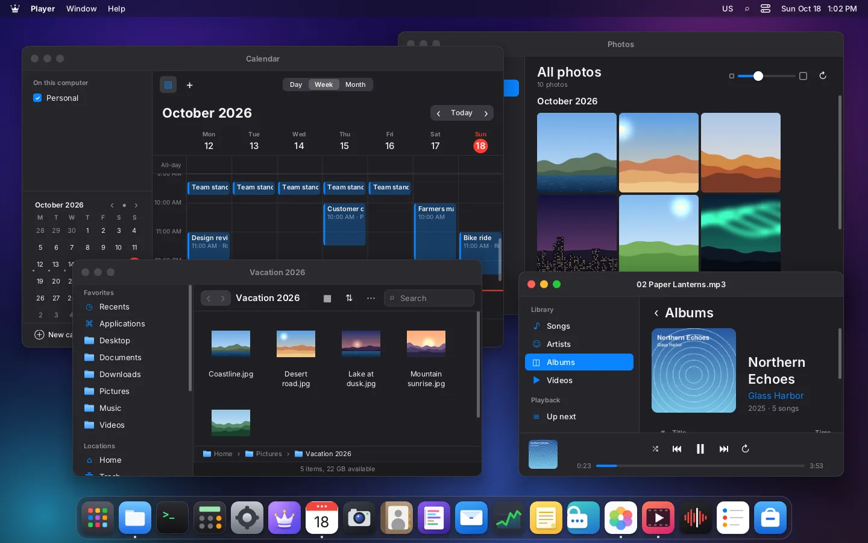
Task: Show previous month in mini calendar
Action: (x=112, y=205)
